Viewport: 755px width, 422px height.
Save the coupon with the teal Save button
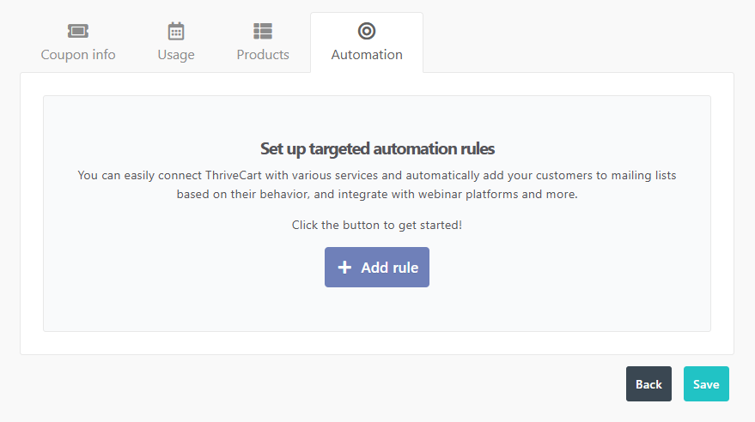(706, 384)
